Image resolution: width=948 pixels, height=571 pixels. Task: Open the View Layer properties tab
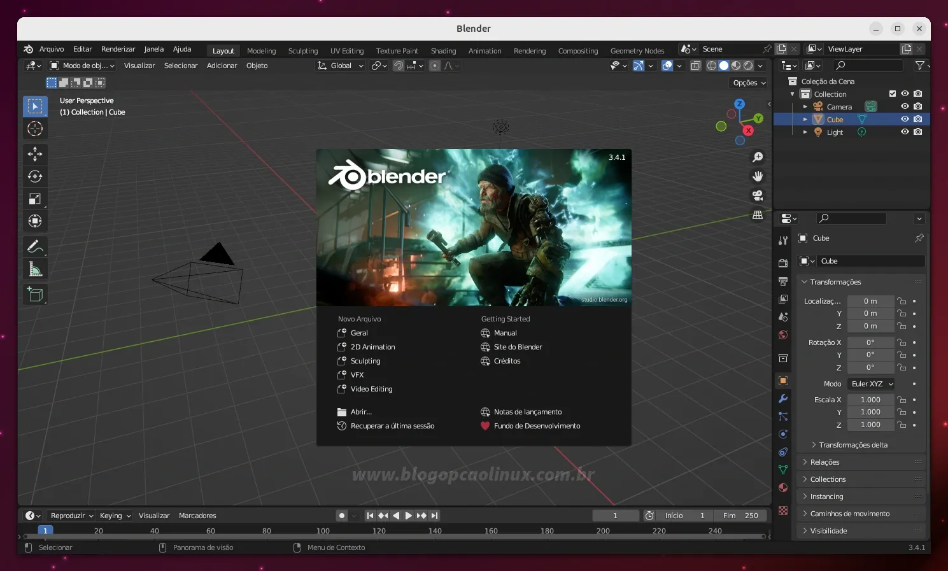click(x=783, y=299)
